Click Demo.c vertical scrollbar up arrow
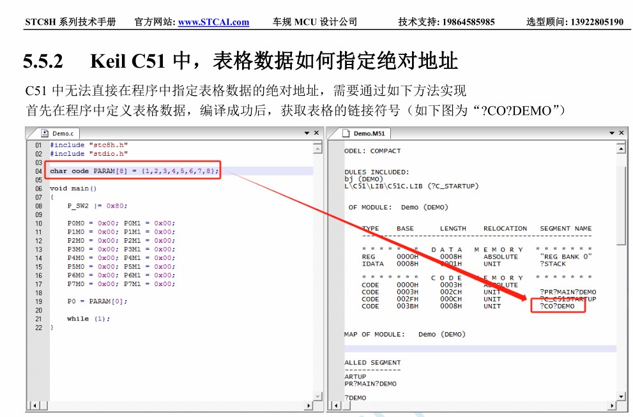The image size is (633, 417). coord(317,149)
